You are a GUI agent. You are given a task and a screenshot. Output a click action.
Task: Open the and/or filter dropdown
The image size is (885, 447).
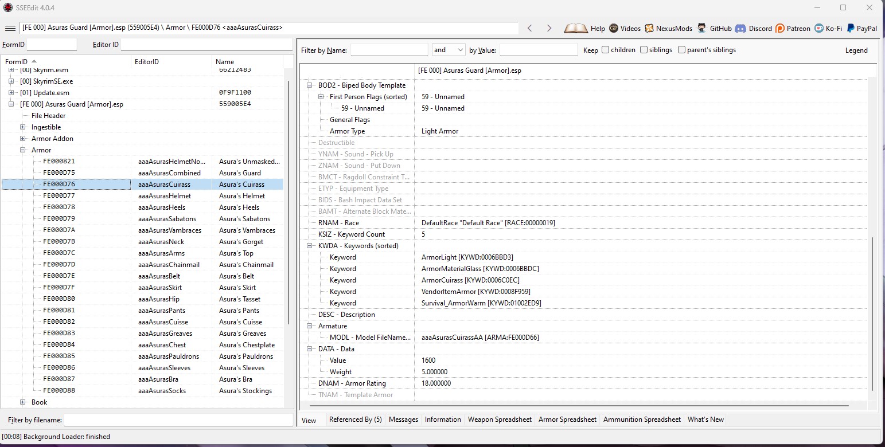pyautogui.click(x=449, y=50)
